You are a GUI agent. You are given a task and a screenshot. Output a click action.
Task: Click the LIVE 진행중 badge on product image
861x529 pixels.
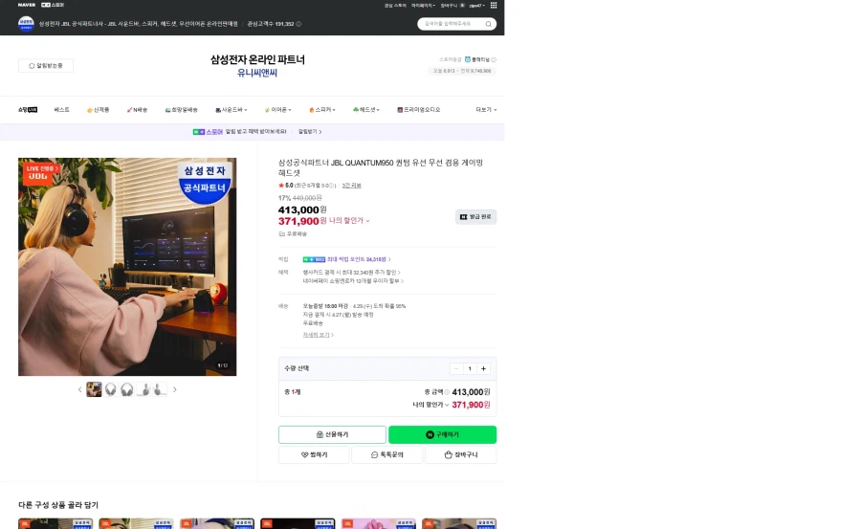41,168
